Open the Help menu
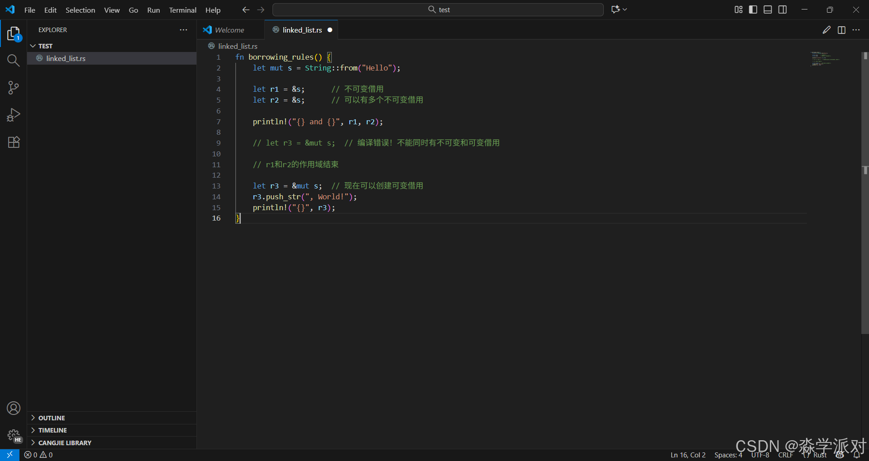Viewport: 869px width, 461px height. click(213, 10)
